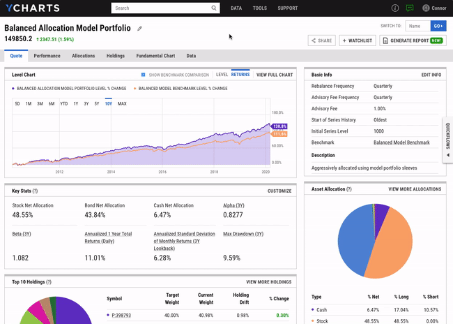453x324 pixels.
Task: Open the info circle icon in header
Action: point(395,8)
